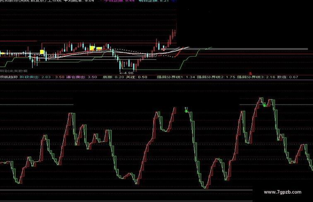This screenshot has height=202, width=313.
Task: Click the 顶底趋势 indicator name label
Action: (9, 77)
